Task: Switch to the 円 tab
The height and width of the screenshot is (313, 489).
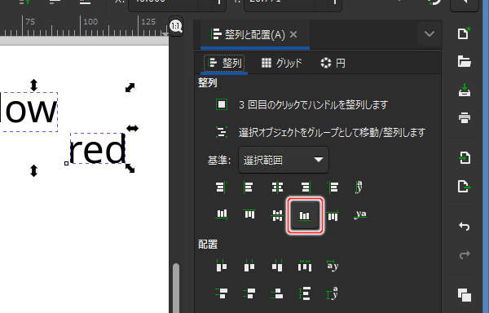Action: pyautogui.click(x=333, y=64)
